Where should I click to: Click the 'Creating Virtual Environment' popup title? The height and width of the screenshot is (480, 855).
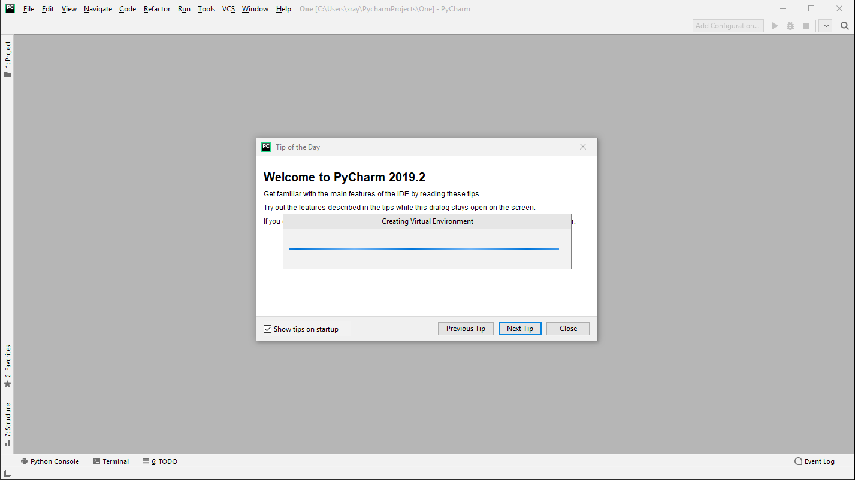click(427, 221)
